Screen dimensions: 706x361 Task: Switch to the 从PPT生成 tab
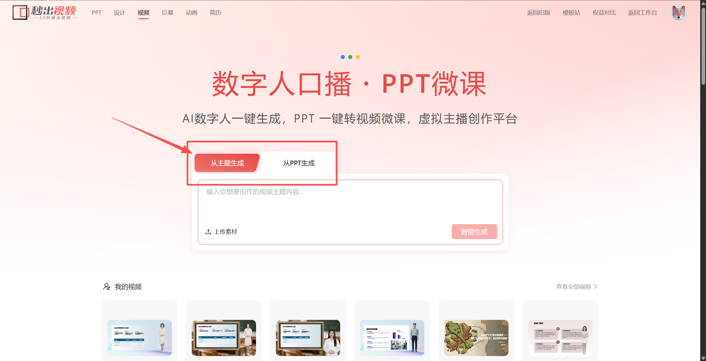tap(299, 163)
